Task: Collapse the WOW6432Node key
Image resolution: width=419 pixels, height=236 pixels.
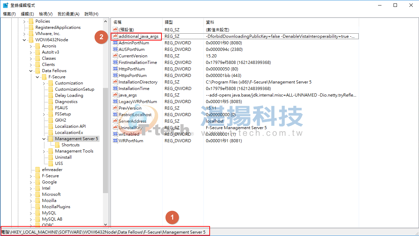Action: (x=24, y=40)
